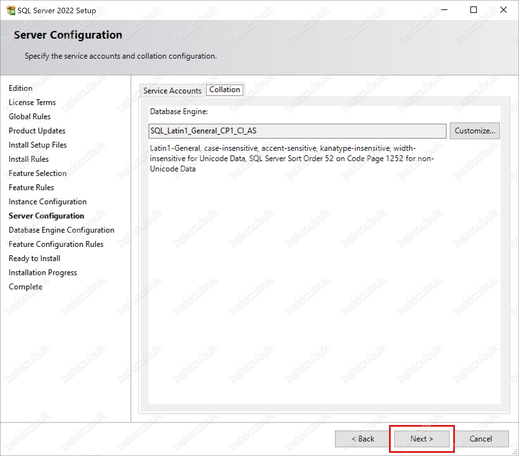Click the Instance Configuration step
This screenshot has width=519, height=456.
click(48, 202)
